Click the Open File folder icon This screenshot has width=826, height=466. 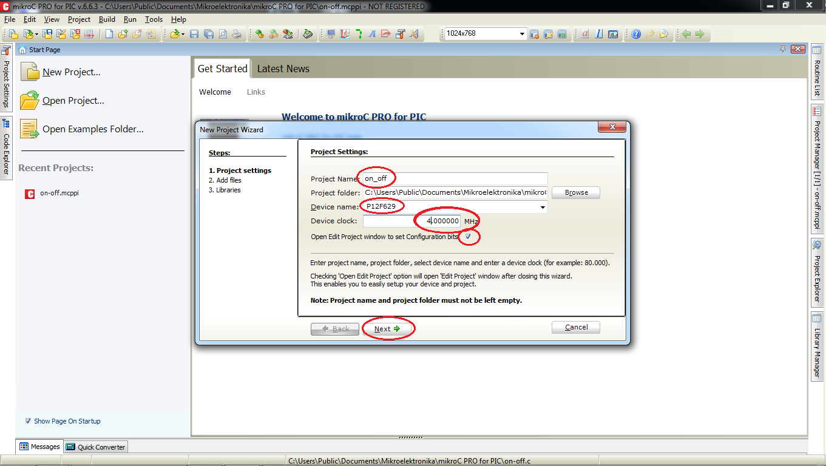click(x=175, y=34)
